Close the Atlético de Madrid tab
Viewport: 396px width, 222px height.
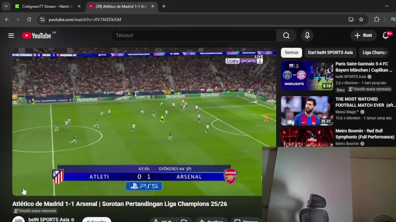(x=153, y=6)
